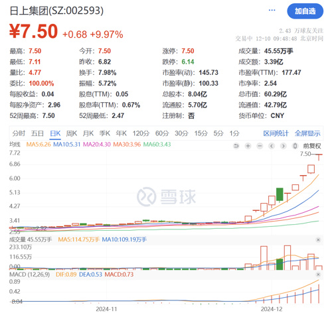332x317 pixels.
Task: Open 区间统计 range statistics link
Action: coord(276,133)
